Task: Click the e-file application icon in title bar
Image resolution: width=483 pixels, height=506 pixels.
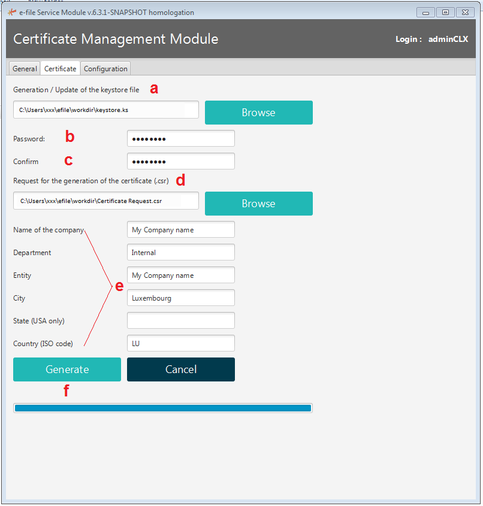Action: pyautogui.click(x=12, y=12)
